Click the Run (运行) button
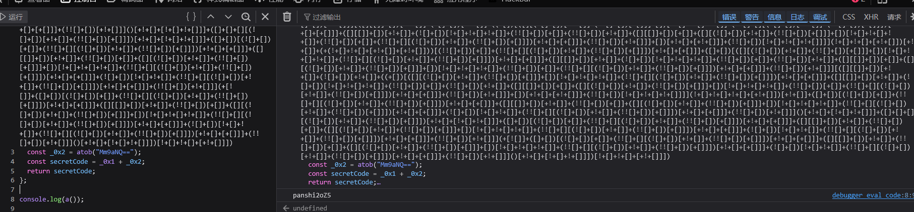 [x=12, y=17]
